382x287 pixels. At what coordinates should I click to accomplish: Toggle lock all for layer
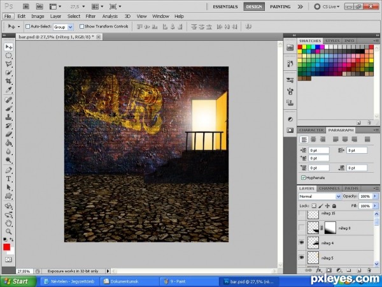click(x=334, y=206)
